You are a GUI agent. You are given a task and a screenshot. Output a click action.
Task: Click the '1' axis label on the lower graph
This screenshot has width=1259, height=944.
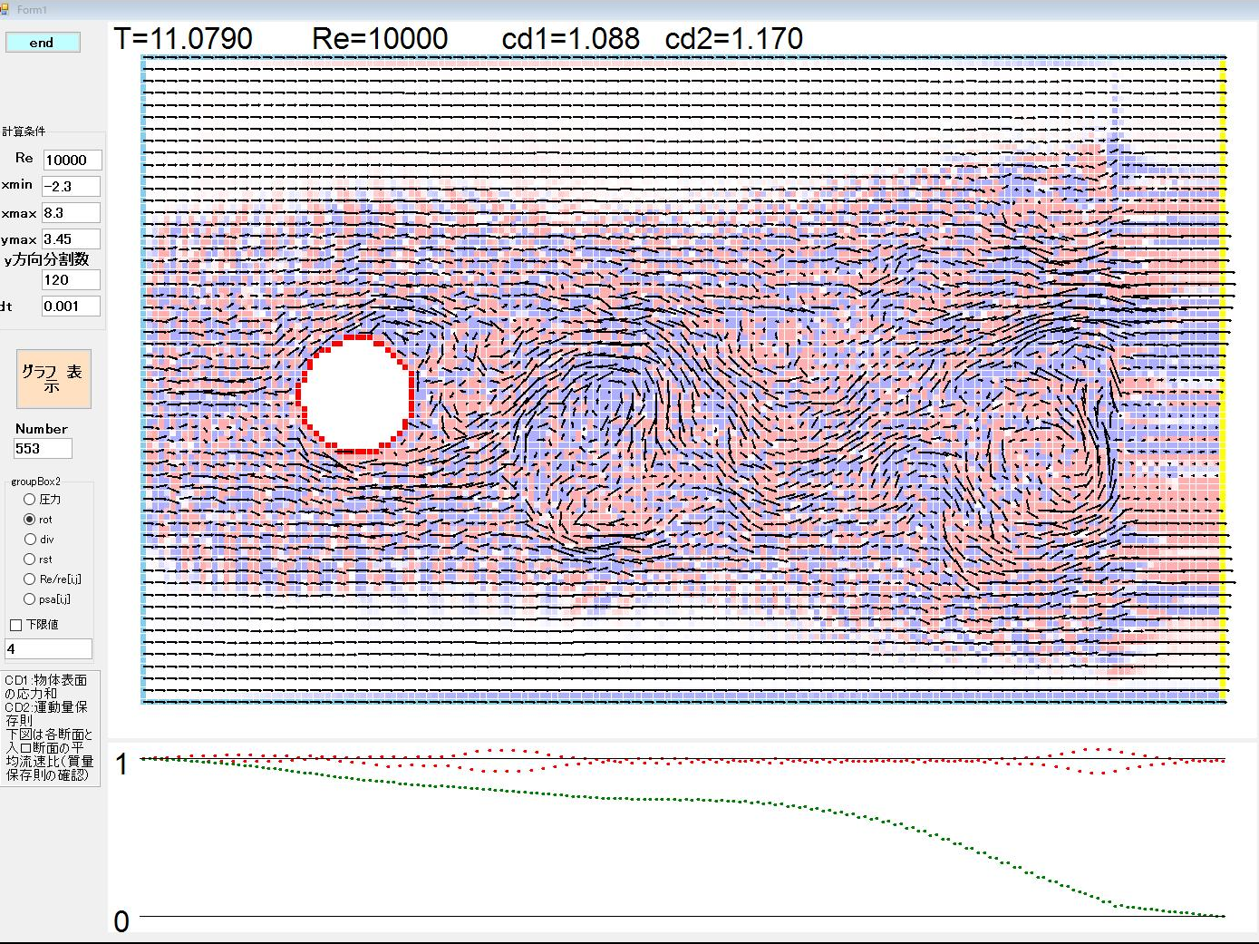point(121,764)
